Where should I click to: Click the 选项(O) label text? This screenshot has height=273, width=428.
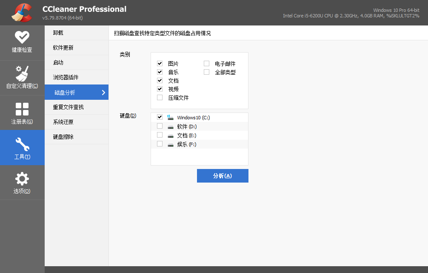tap(22, 191)
